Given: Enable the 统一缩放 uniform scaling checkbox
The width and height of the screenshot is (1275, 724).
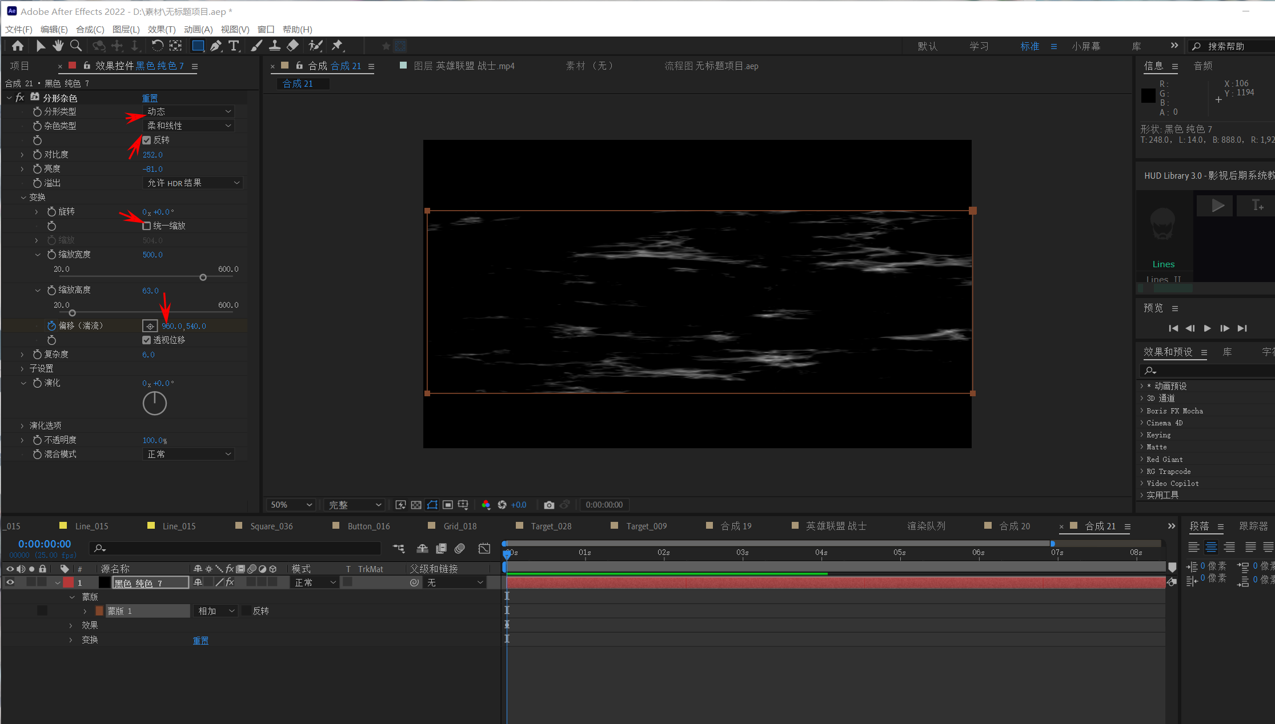Looking at the screenshot, I should click(147, 226).
